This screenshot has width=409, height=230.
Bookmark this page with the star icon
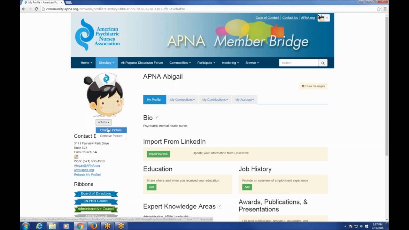pos(379,9)
